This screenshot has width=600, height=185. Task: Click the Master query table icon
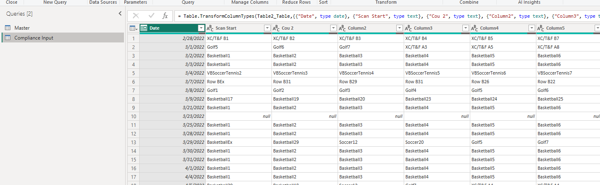[x=7, y=28]
